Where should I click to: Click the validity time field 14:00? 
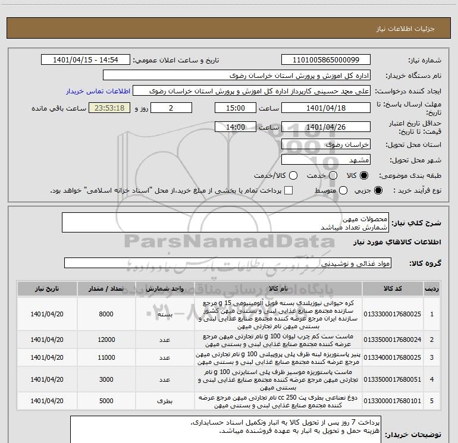click(x=236, y=127)
